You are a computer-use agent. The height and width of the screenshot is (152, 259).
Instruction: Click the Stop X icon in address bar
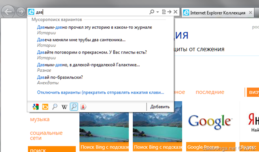[x=175, y=12]
